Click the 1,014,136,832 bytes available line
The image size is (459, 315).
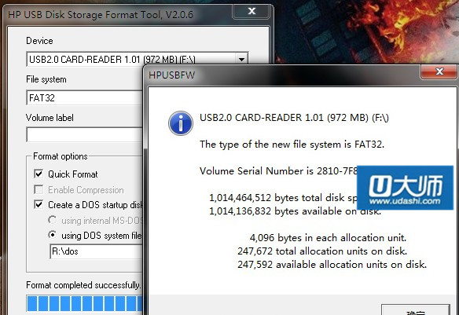point(295,211)
